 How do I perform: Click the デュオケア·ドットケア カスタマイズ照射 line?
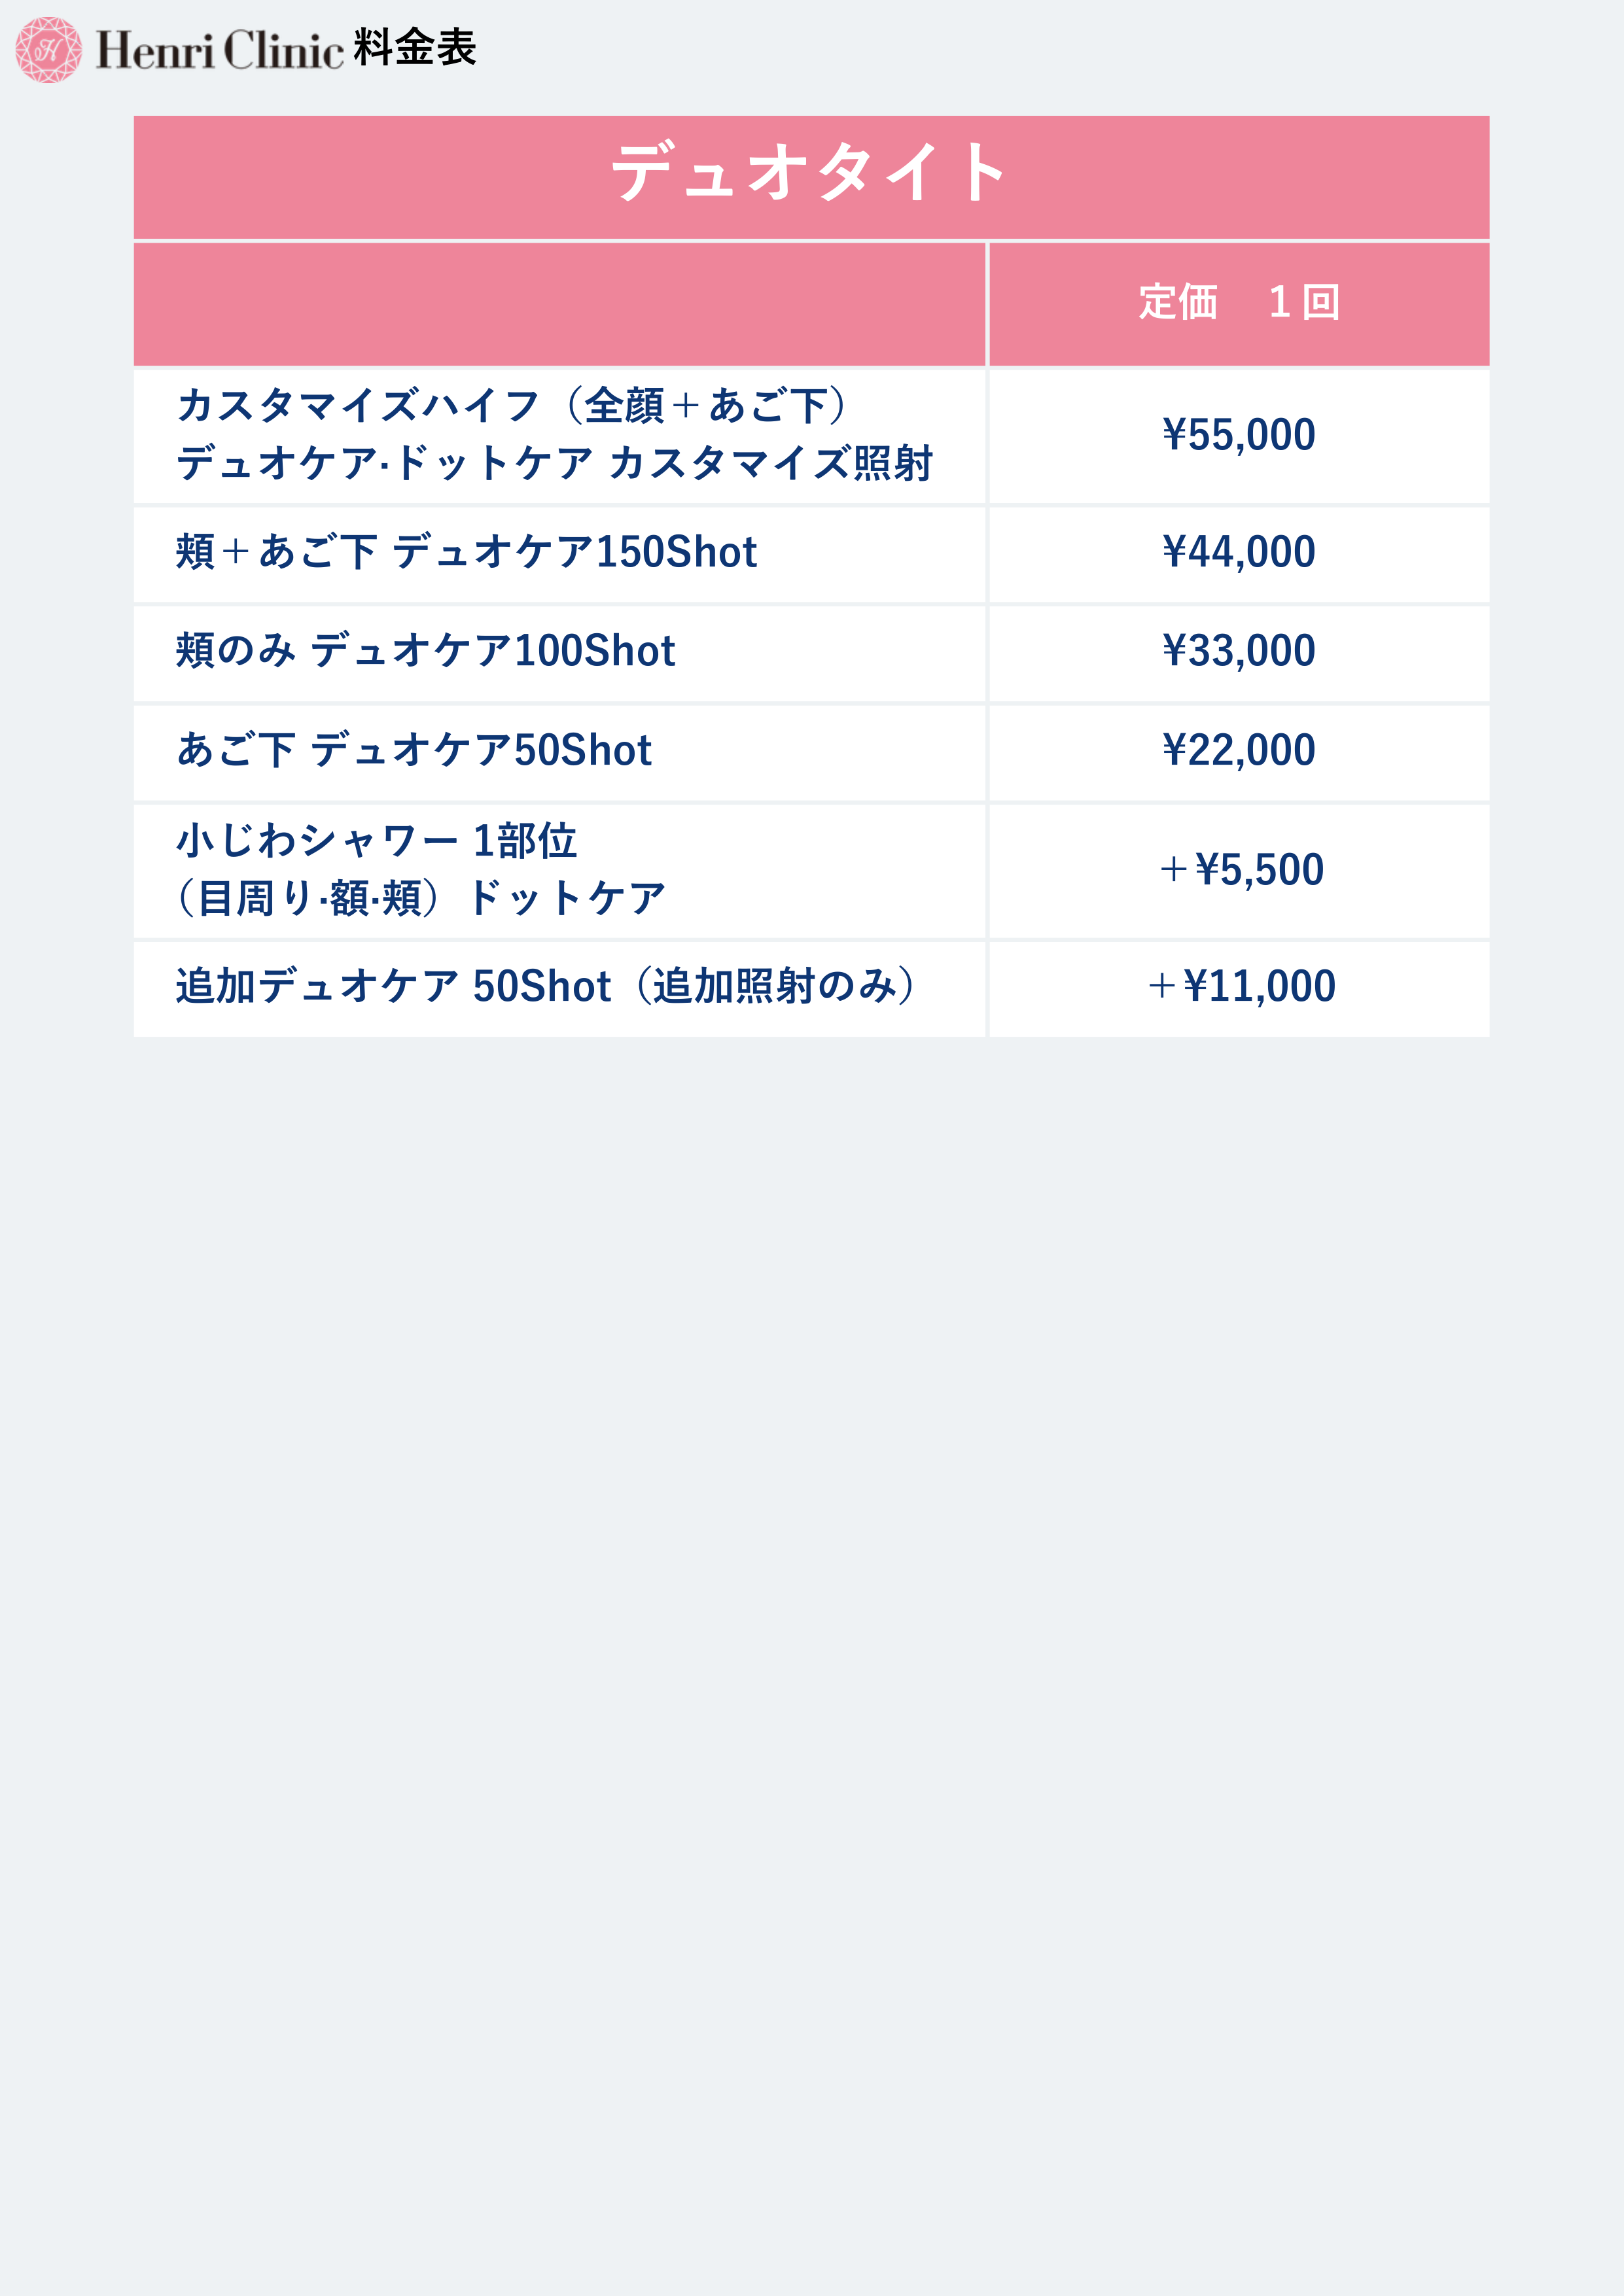click(555, 463)
